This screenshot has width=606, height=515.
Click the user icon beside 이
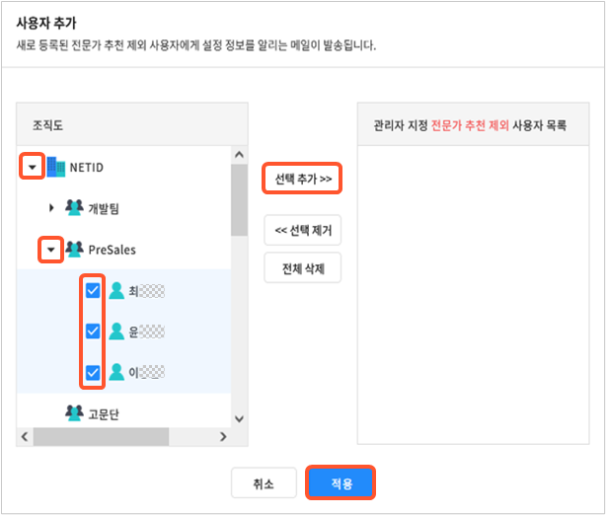click(x=117, y=373)
